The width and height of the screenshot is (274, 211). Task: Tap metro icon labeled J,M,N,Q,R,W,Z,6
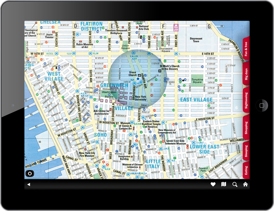point(128,174)
